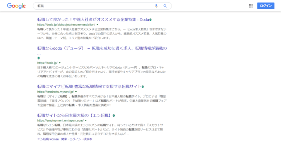Image resolution: width=281 pixels, height=144 pixels.
Task: Click the ログイン sitelink under エン転職
Action: (x=75, y=139)
